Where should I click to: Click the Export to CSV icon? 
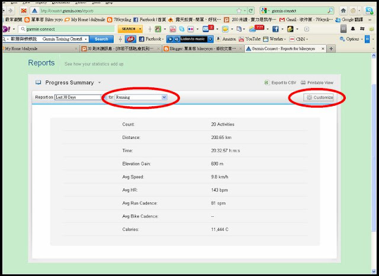(267, 83)
